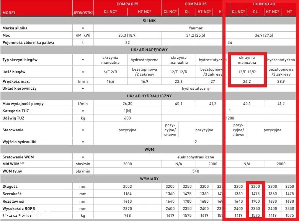
Task: Click the Układ kierowniczy row label
Action: (19, 89)
